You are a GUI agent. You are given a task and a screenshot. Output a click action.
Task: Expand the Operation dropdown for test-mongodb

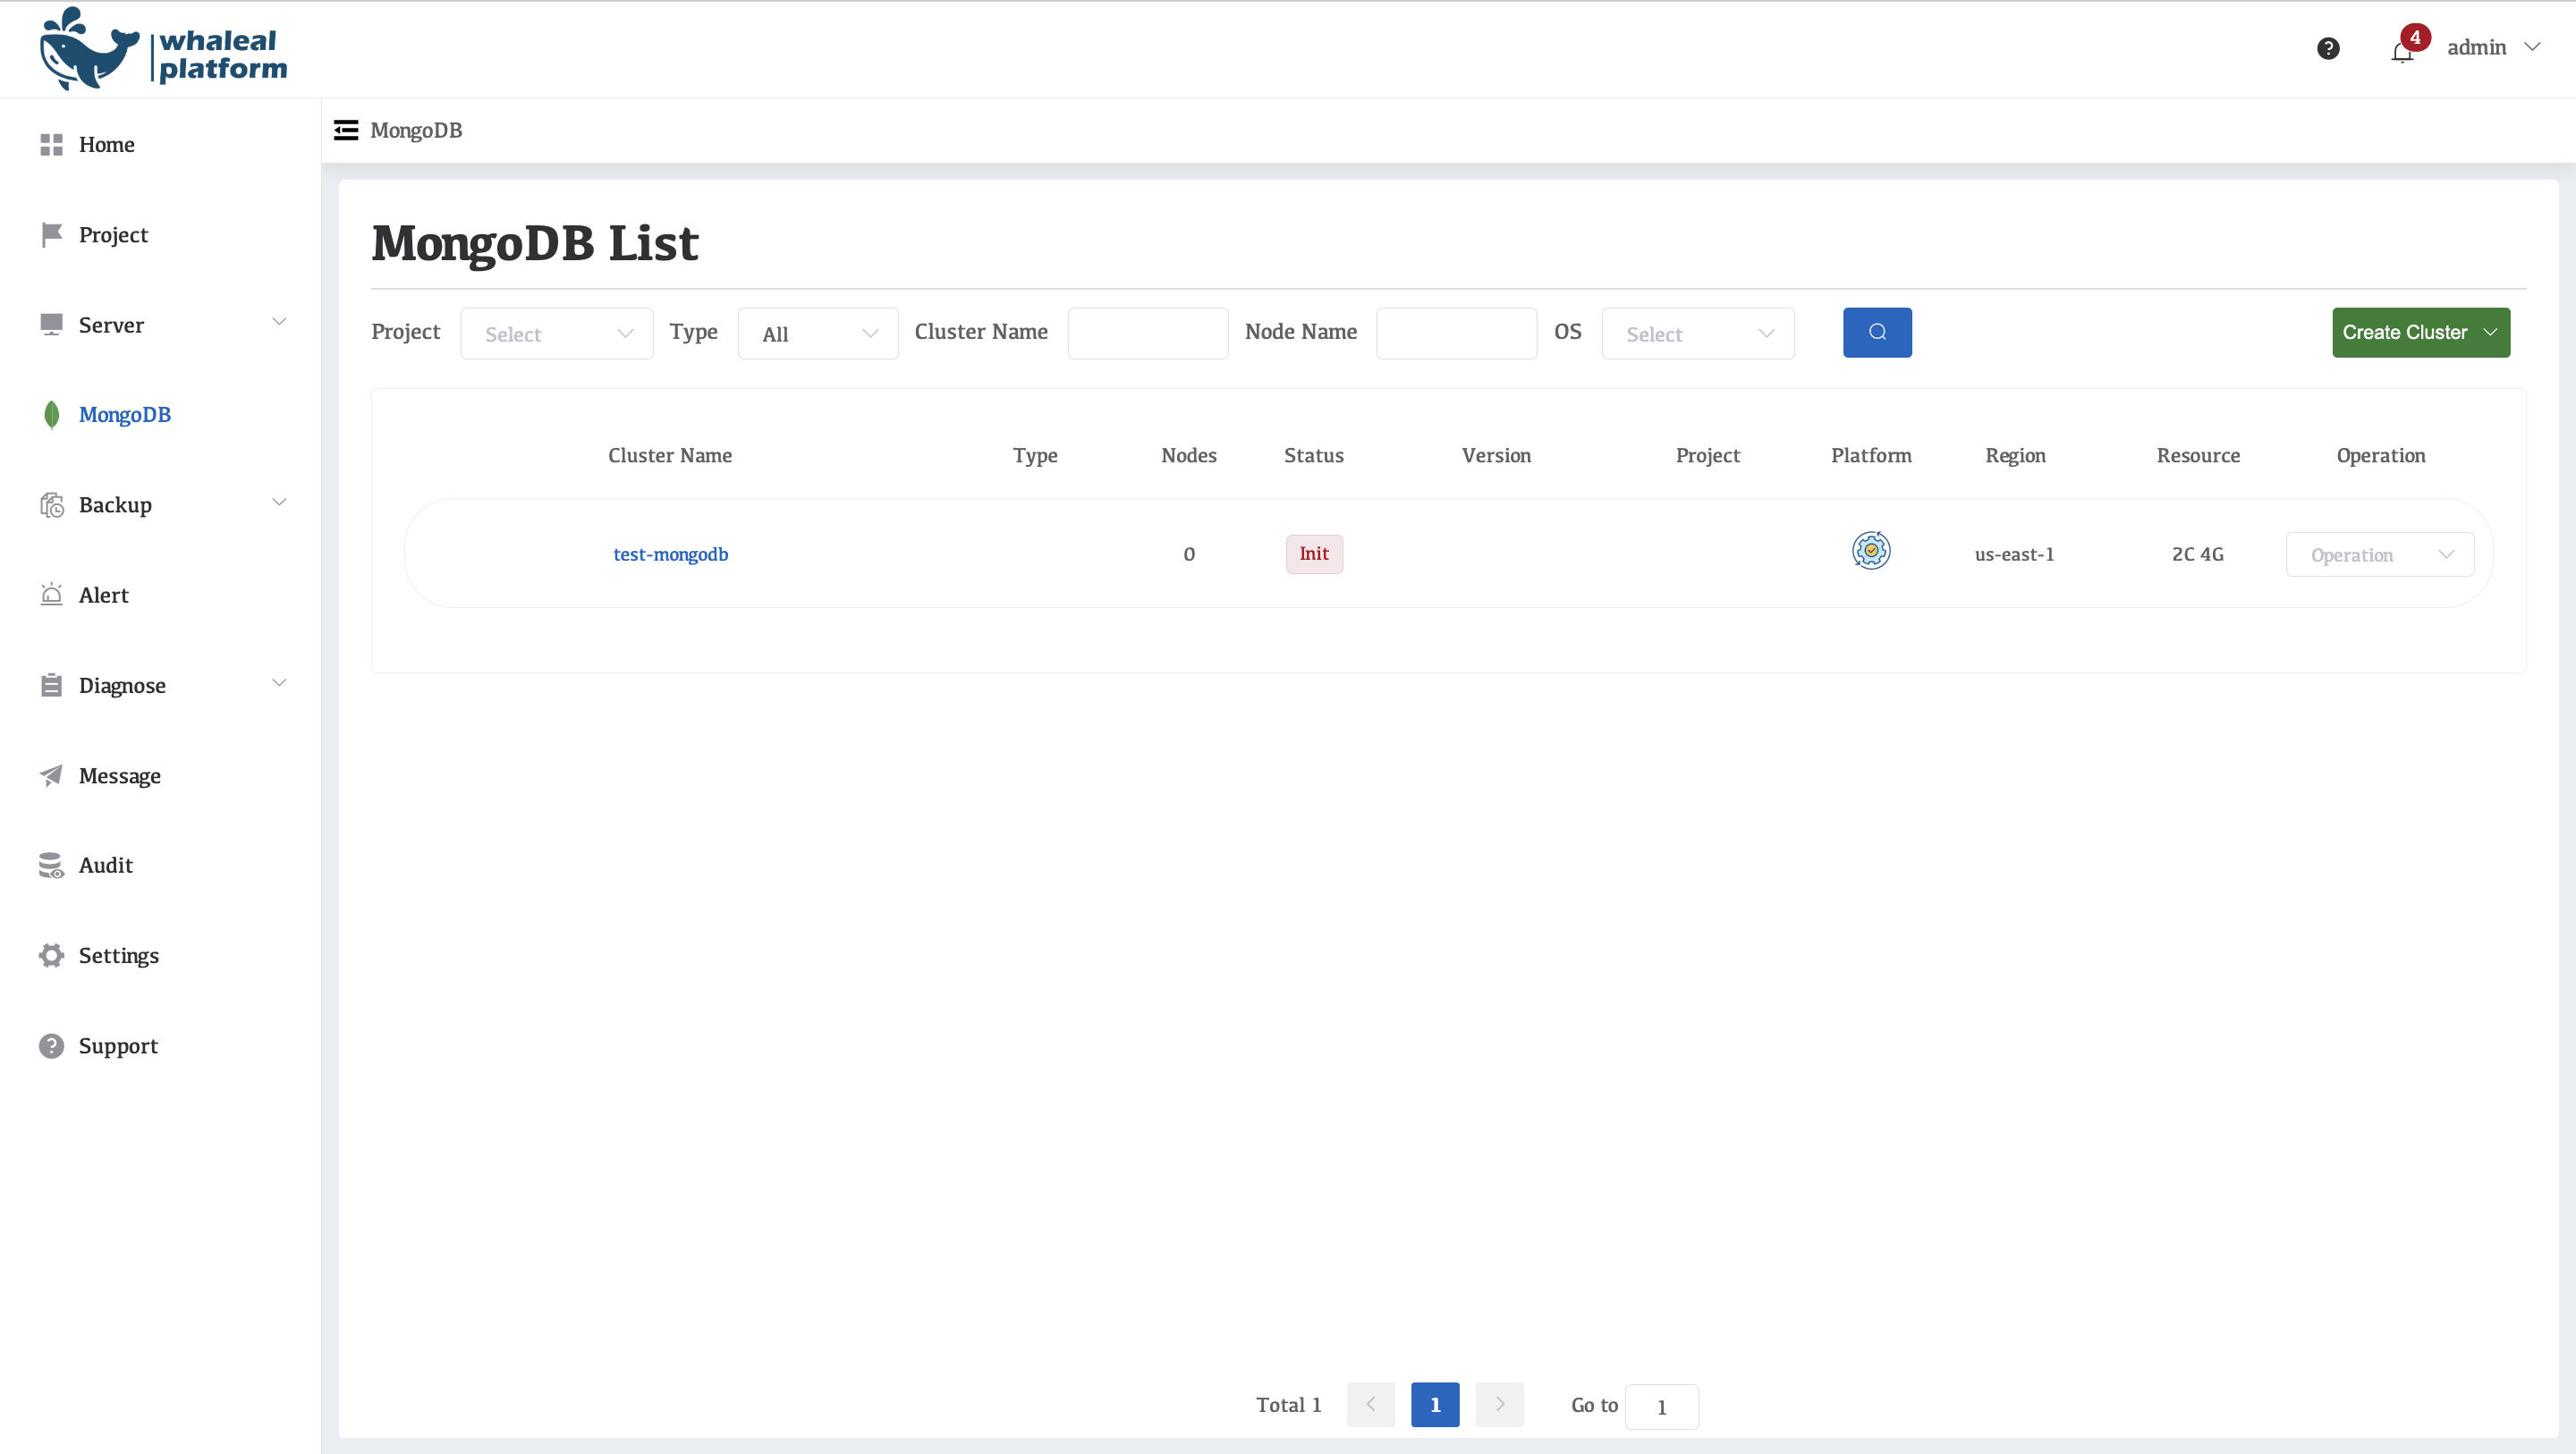click(2379, 554)
